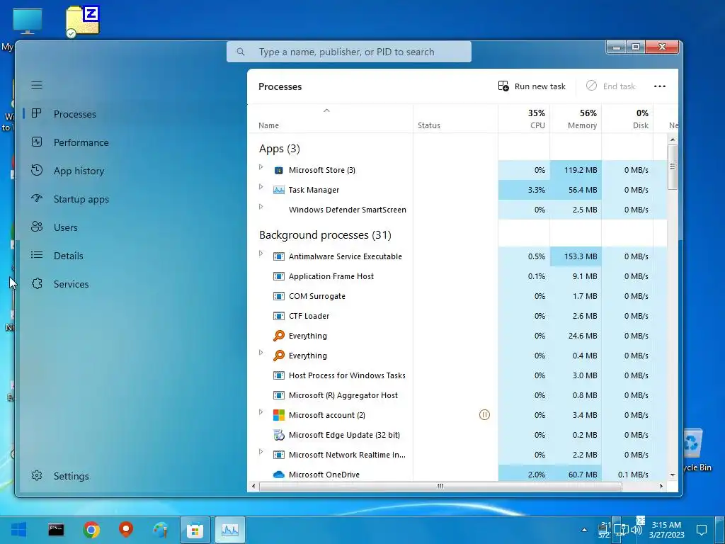Open the Windows Start button

point(18,530)
